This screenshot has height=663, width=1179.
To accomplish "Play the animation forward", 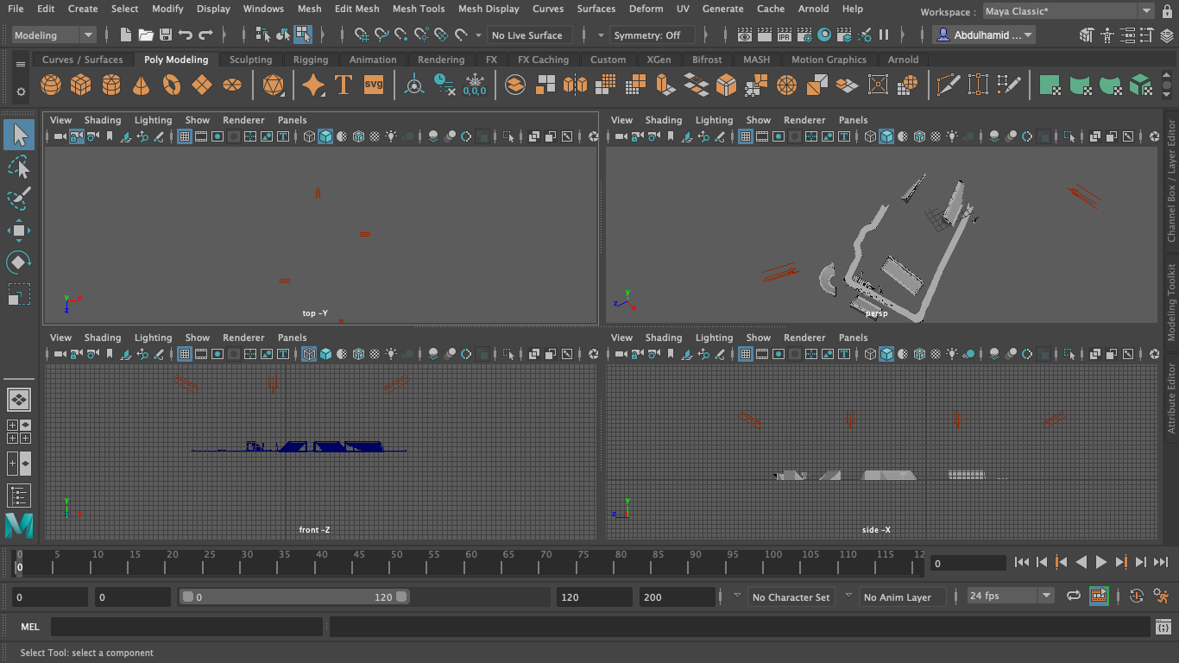I will point(1101,562).
